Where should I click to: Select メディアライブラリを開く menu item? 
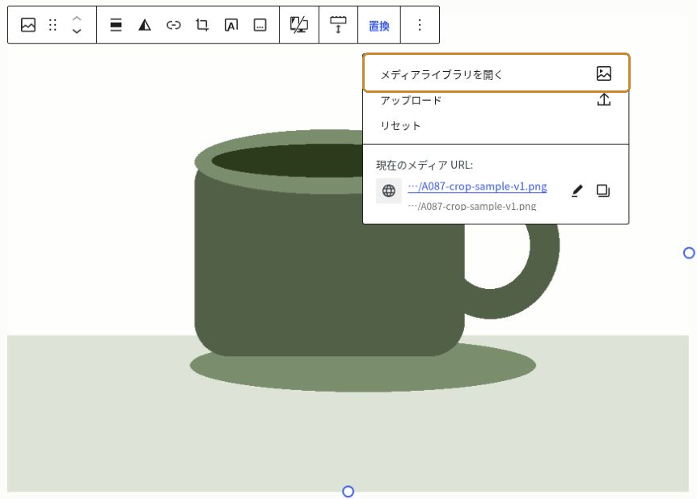point(496,73)
